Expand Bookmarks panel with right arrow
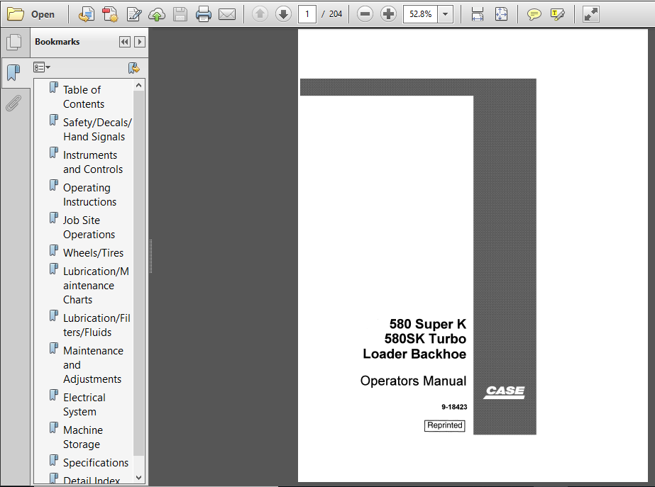655x487 pixels. point(140,42)
